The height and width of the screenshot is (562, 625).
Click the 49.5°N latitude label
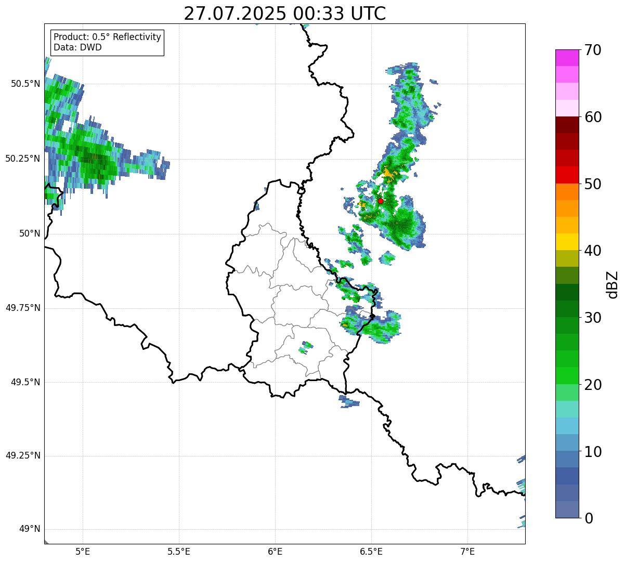tap(25, 382)
